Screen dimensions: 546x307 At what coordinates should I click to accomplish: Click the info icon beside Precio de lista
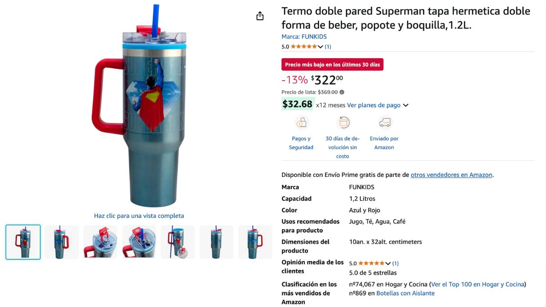click(x=342, y=92)
